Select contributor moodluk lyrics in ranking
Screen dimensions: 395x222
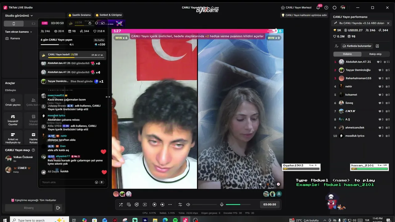point(362,136)
